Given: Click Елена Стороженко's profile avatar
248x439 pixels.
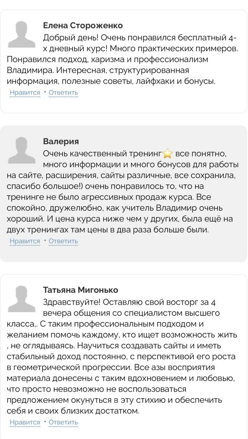Looking at the screenshot, I should tap(22, 34).
